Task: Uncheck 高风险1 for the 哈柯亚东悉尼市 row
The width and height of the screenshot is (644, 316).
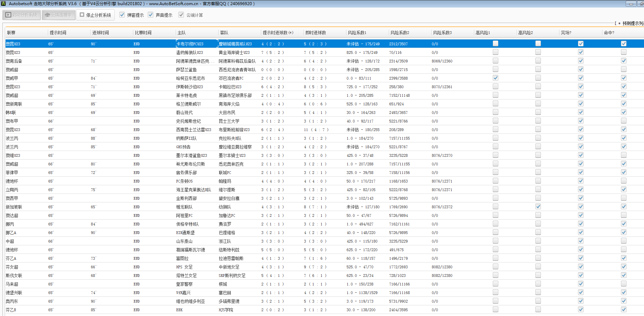Action: coord(495,78)
